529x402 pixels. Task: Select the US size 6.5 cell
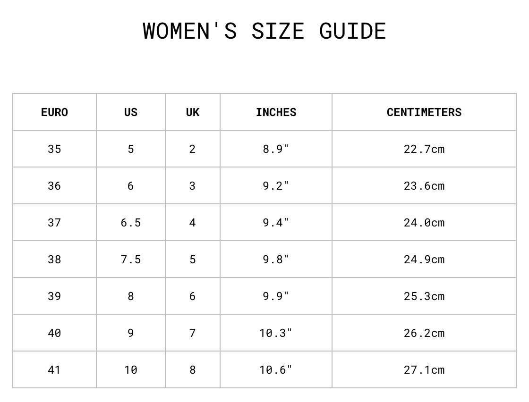[131, 223]
